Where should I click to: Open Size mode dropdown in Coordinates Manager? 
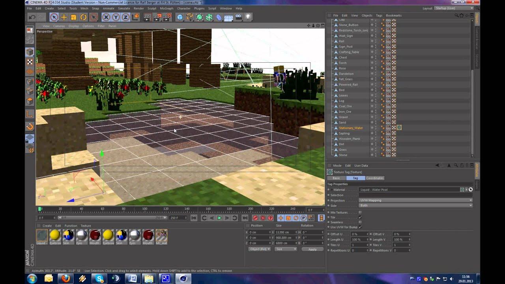(285, 249)
